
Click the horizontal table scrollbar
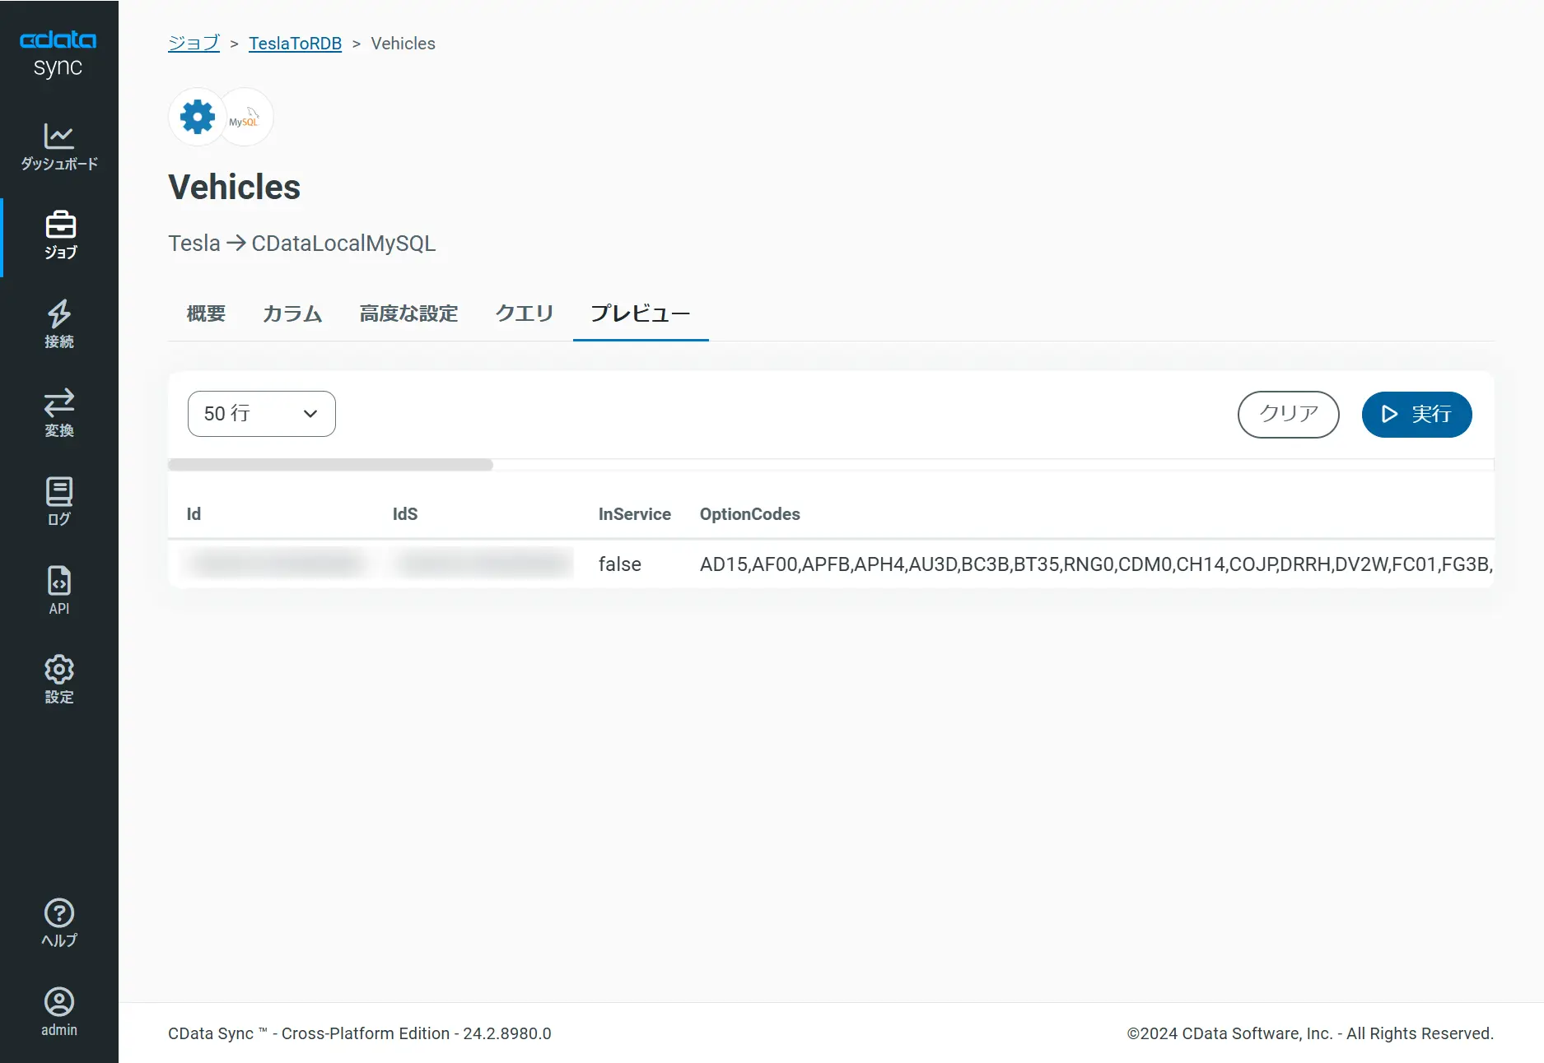[x=330, y=465]
